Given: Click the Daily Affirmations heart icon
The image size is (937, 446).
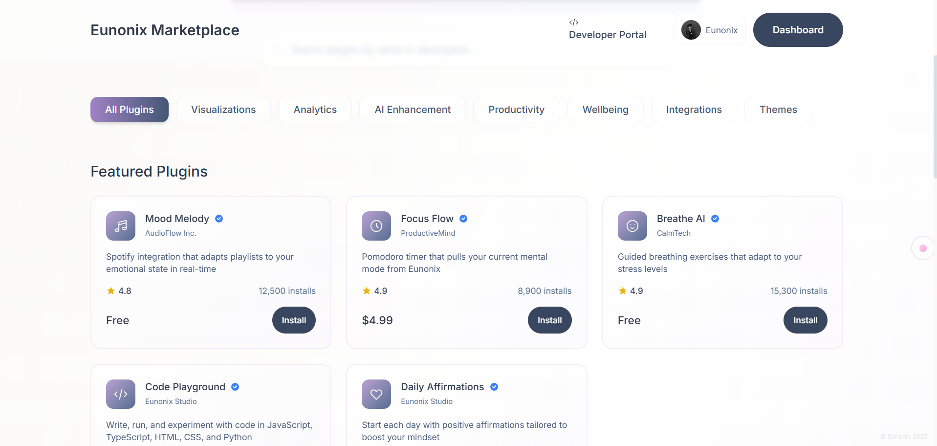Looking at the screenshot, I should tap(376, 394).
